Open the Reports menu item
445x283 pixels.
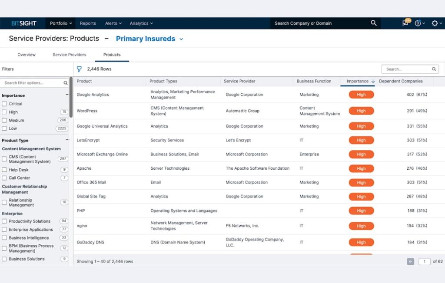click(x=88, y=23)
